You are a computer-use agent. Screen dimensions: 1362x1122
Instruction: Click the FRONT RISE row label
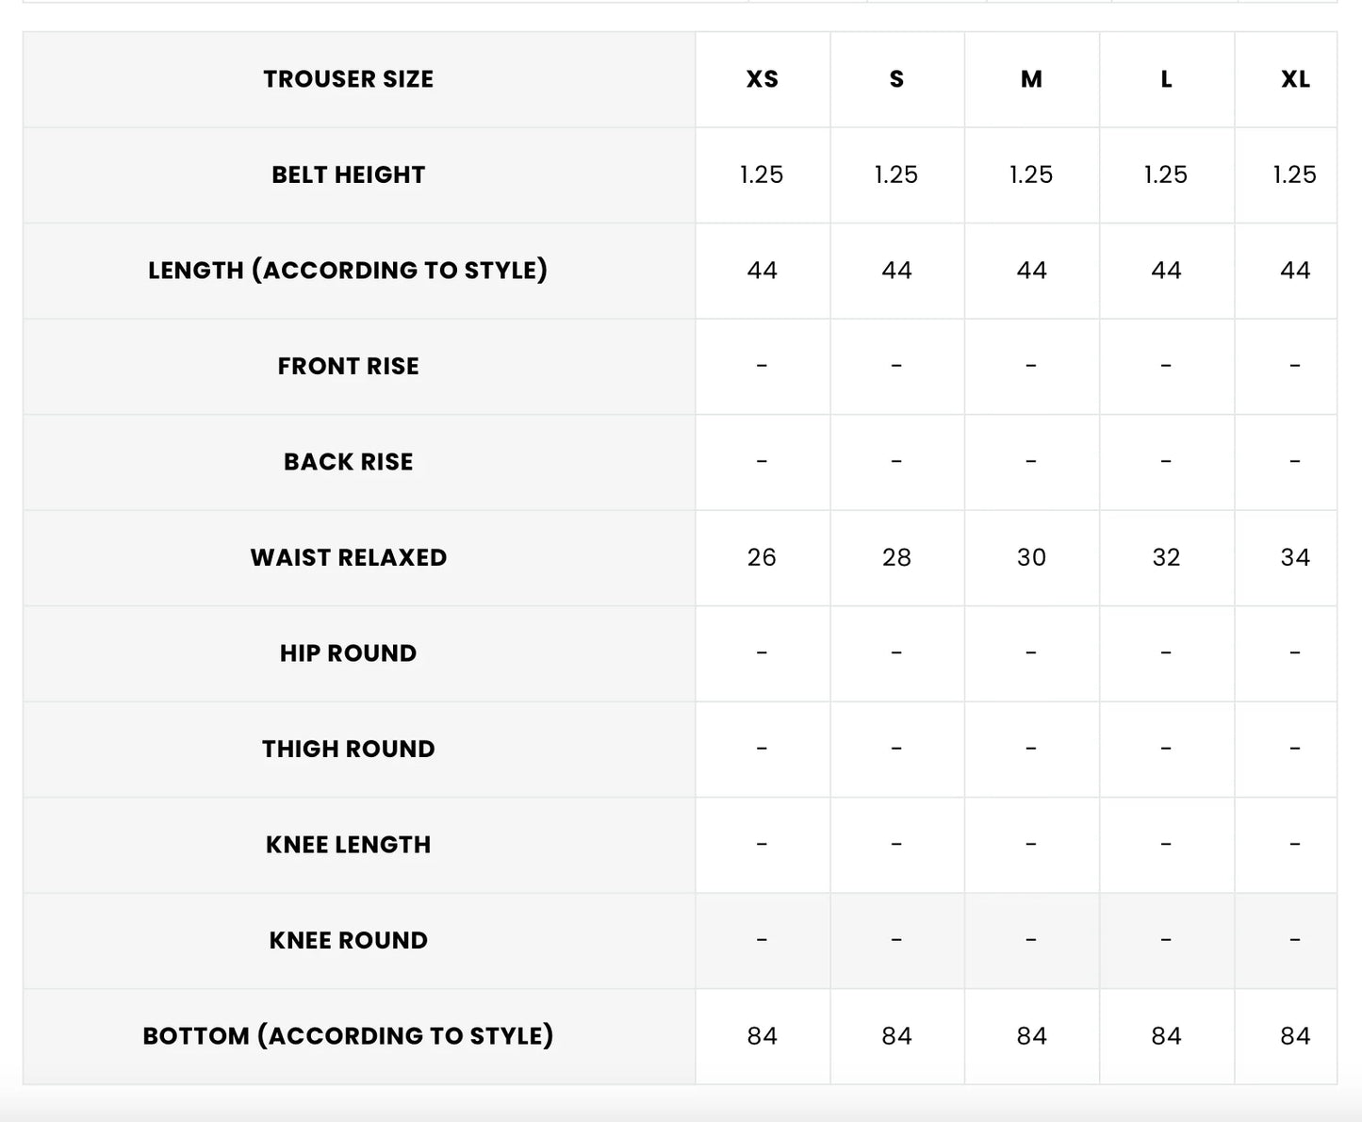click(348, 366)
